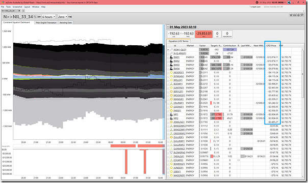Click the wind turbine icon beside TARALGA1
The image size is (308, 183).
pos(171,157)
